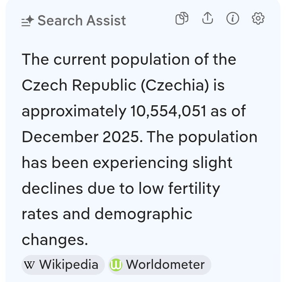Click the population figure 10,554,051
This screenshot has height=282, width=286.
(x=168, y=112)
